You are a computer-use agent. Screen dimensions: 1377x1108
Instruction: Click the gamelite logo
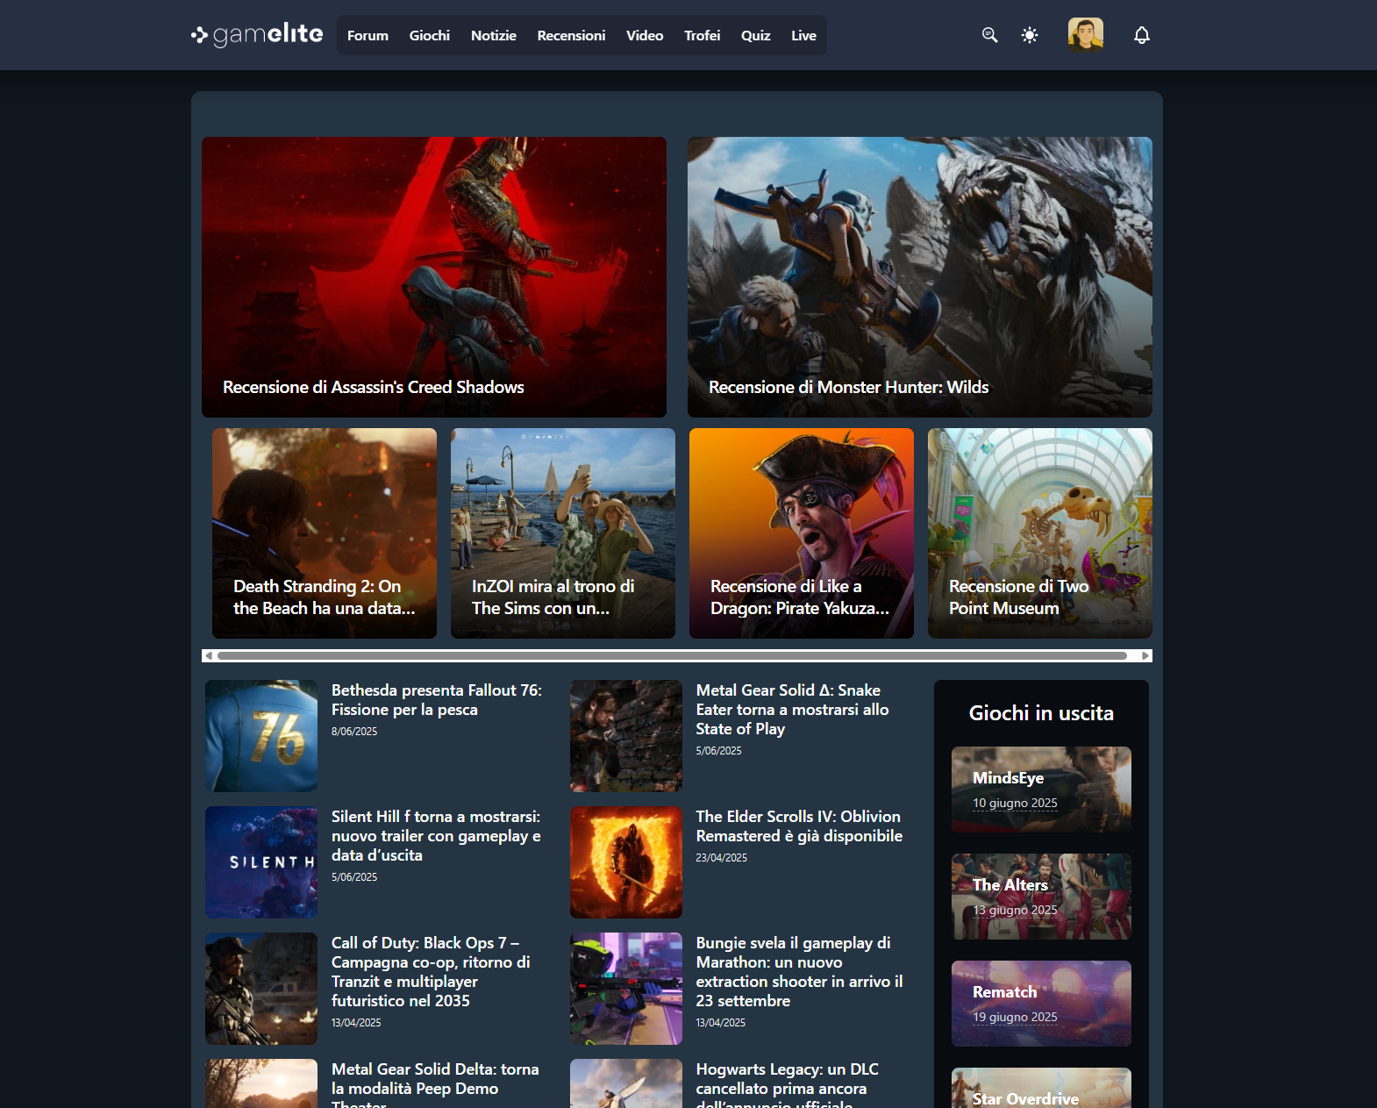[257, 35]
